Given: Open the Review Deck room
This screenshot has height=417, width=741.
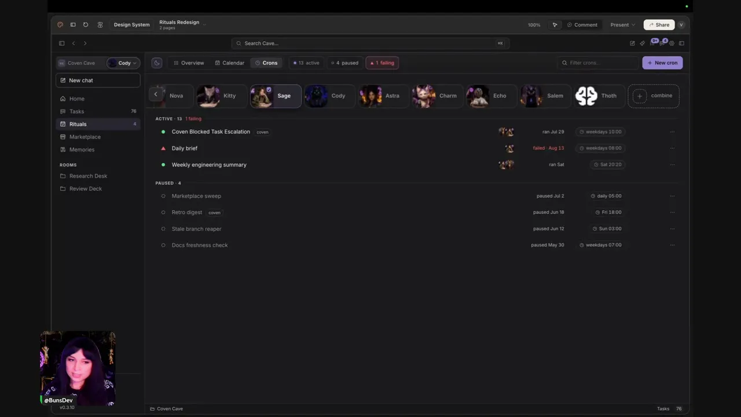Looking at the screenshot, I should (x=98, y=189).
